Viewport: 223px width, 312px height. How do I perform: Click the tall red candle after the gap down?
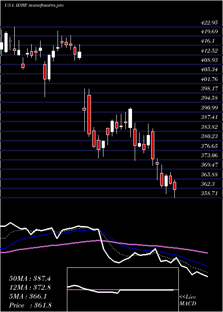coord(89,115)
